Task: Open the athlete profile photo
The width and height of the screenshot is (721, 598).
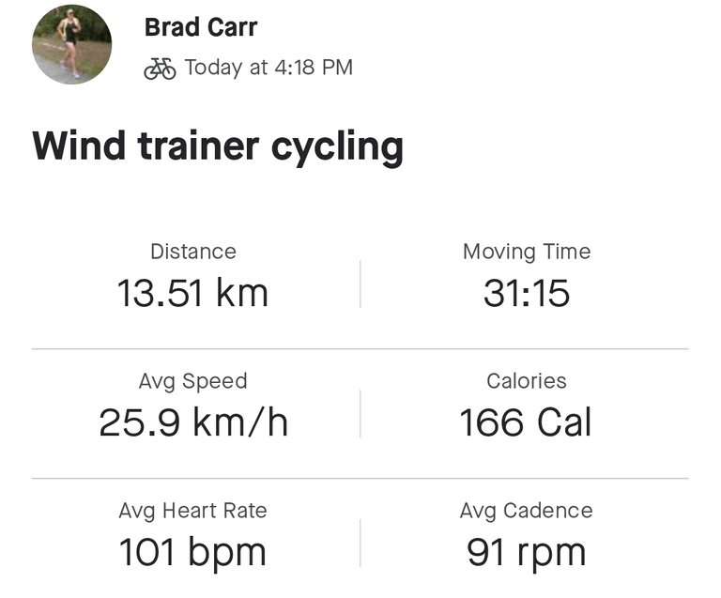Action: click(x=72, y=44)
